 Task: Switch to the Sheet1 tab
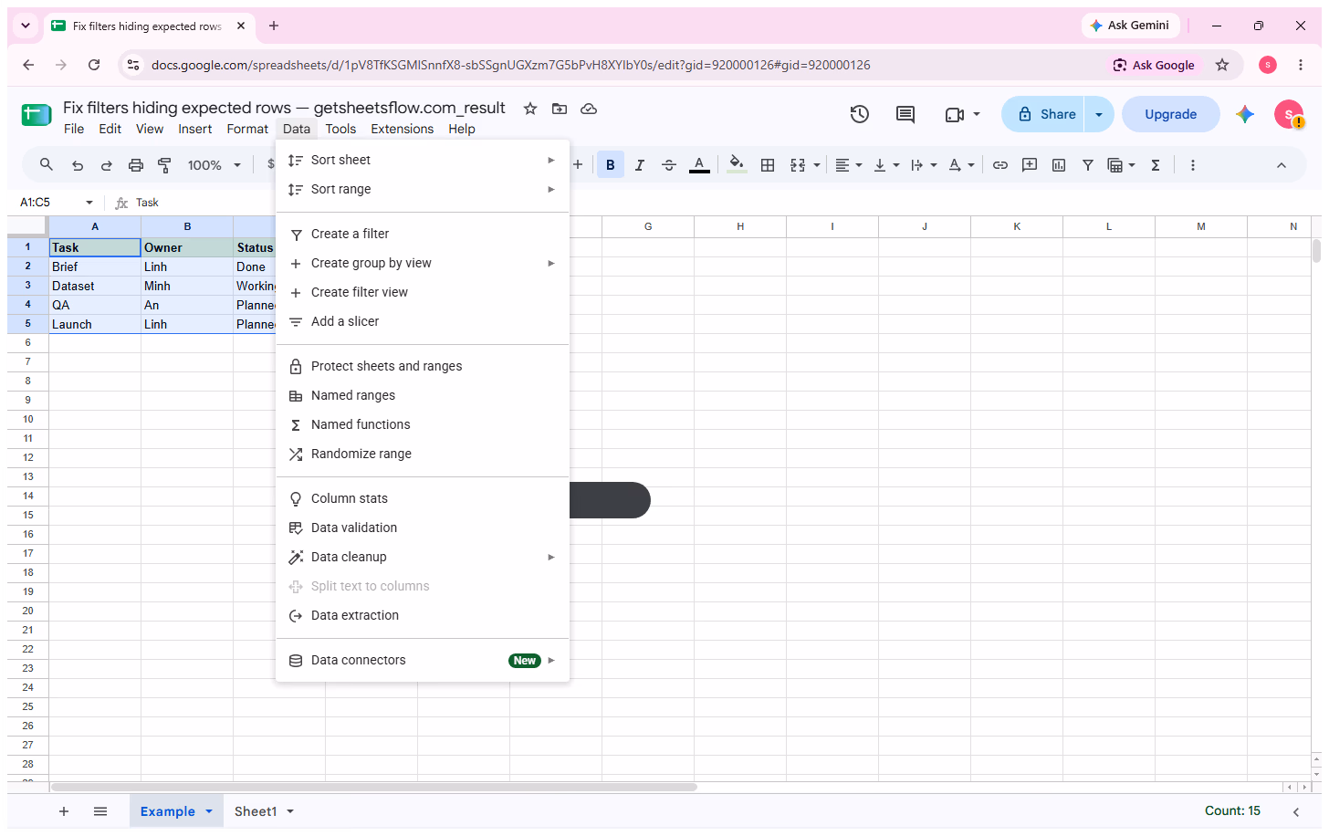coord(256,811)
